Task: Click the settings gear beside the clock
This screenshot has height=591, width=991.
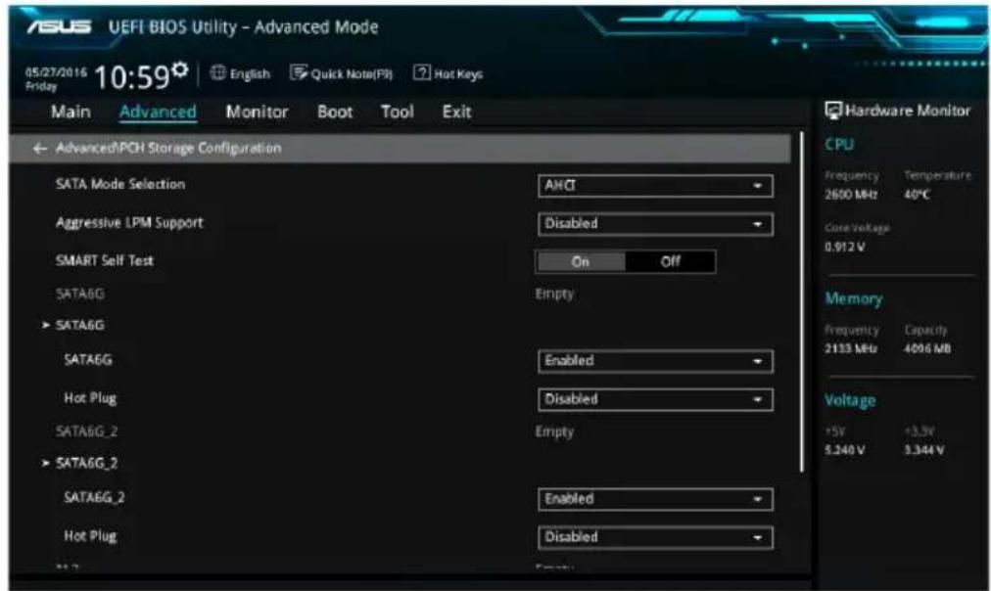Action: [180, 68]
